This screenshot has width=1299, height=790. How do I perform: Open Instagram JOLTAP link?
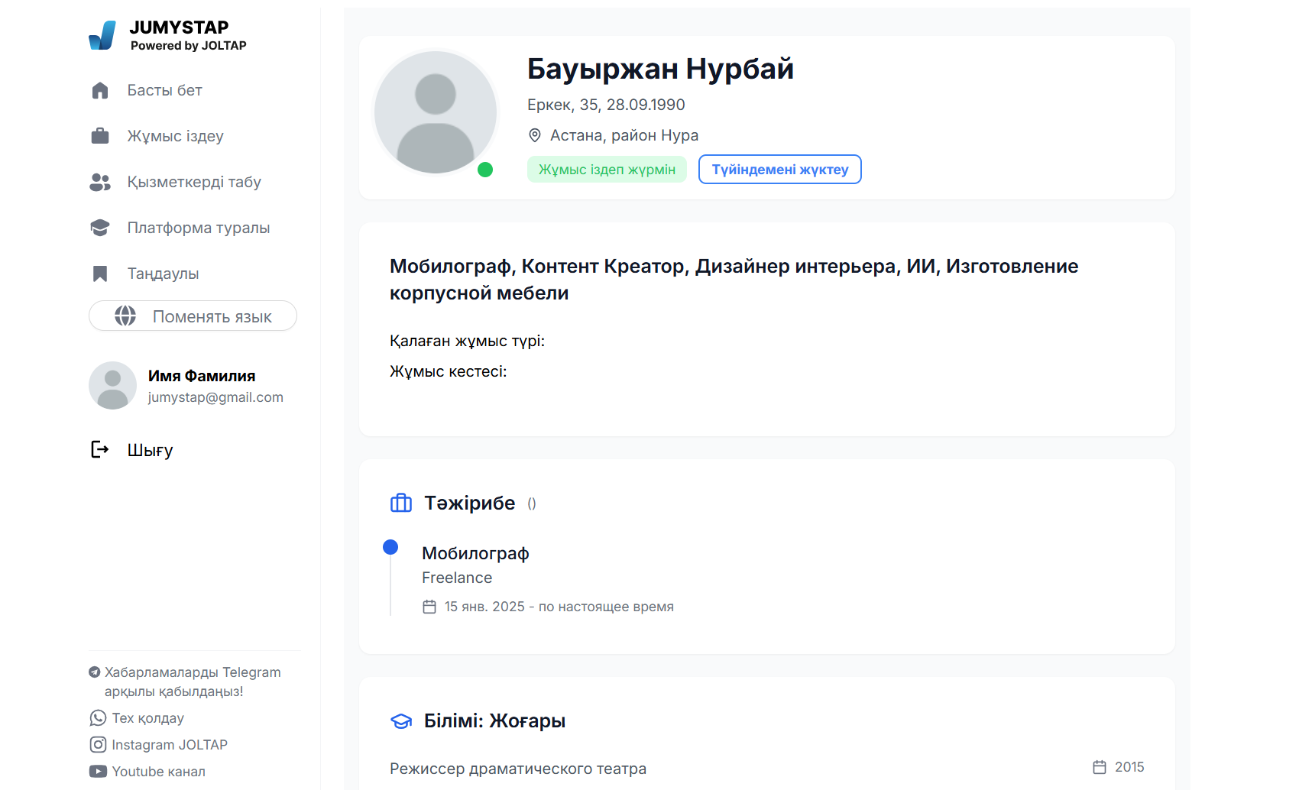point(170,745)
